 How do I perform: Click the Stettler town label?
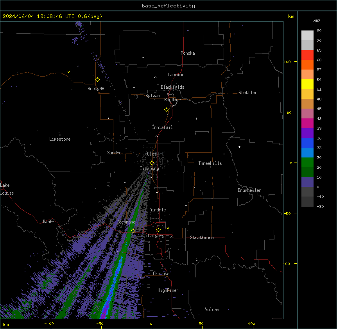point(248,93)
